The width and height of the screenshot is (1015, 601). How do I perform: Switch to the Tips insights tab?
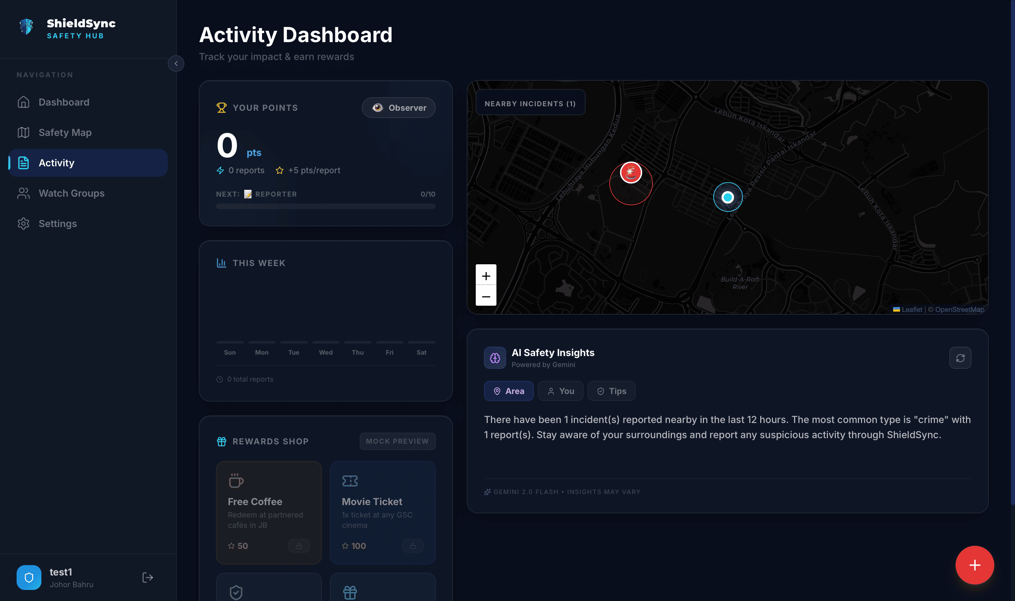tap(611, 391)
